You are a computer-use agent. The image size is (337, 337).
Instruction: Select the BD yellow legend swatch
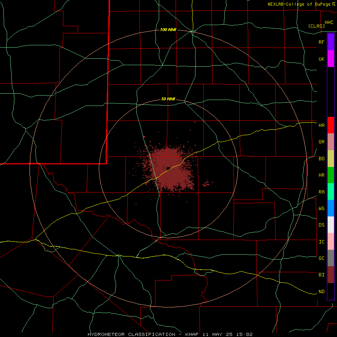click(331, 159)
